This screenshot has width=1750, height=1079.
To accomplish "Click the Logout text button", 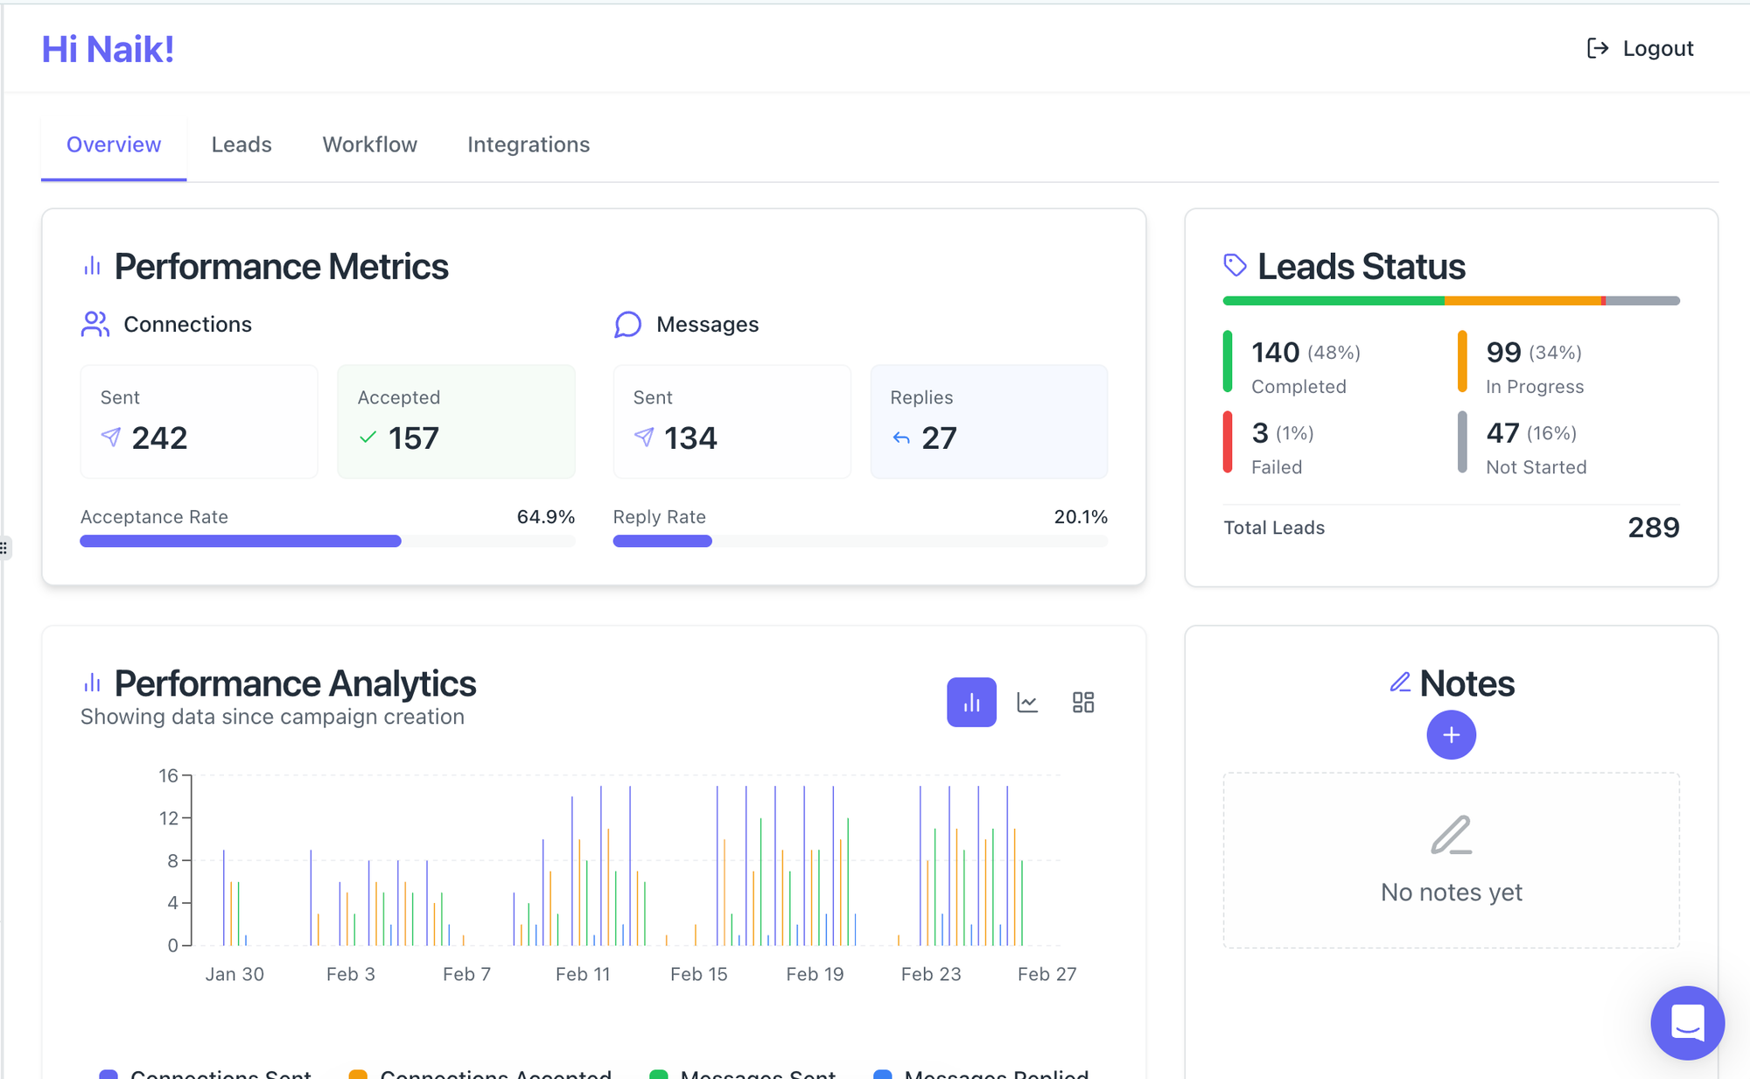I will (1658, 48).
